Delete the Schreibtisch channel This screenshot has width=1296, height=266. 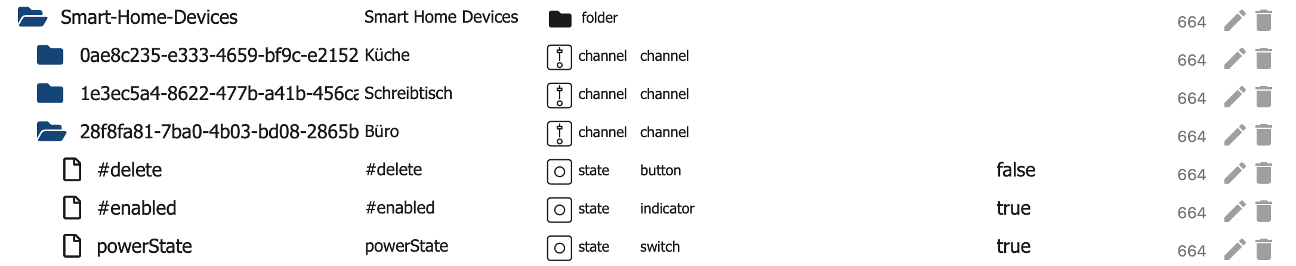[x=1263, y=97]
